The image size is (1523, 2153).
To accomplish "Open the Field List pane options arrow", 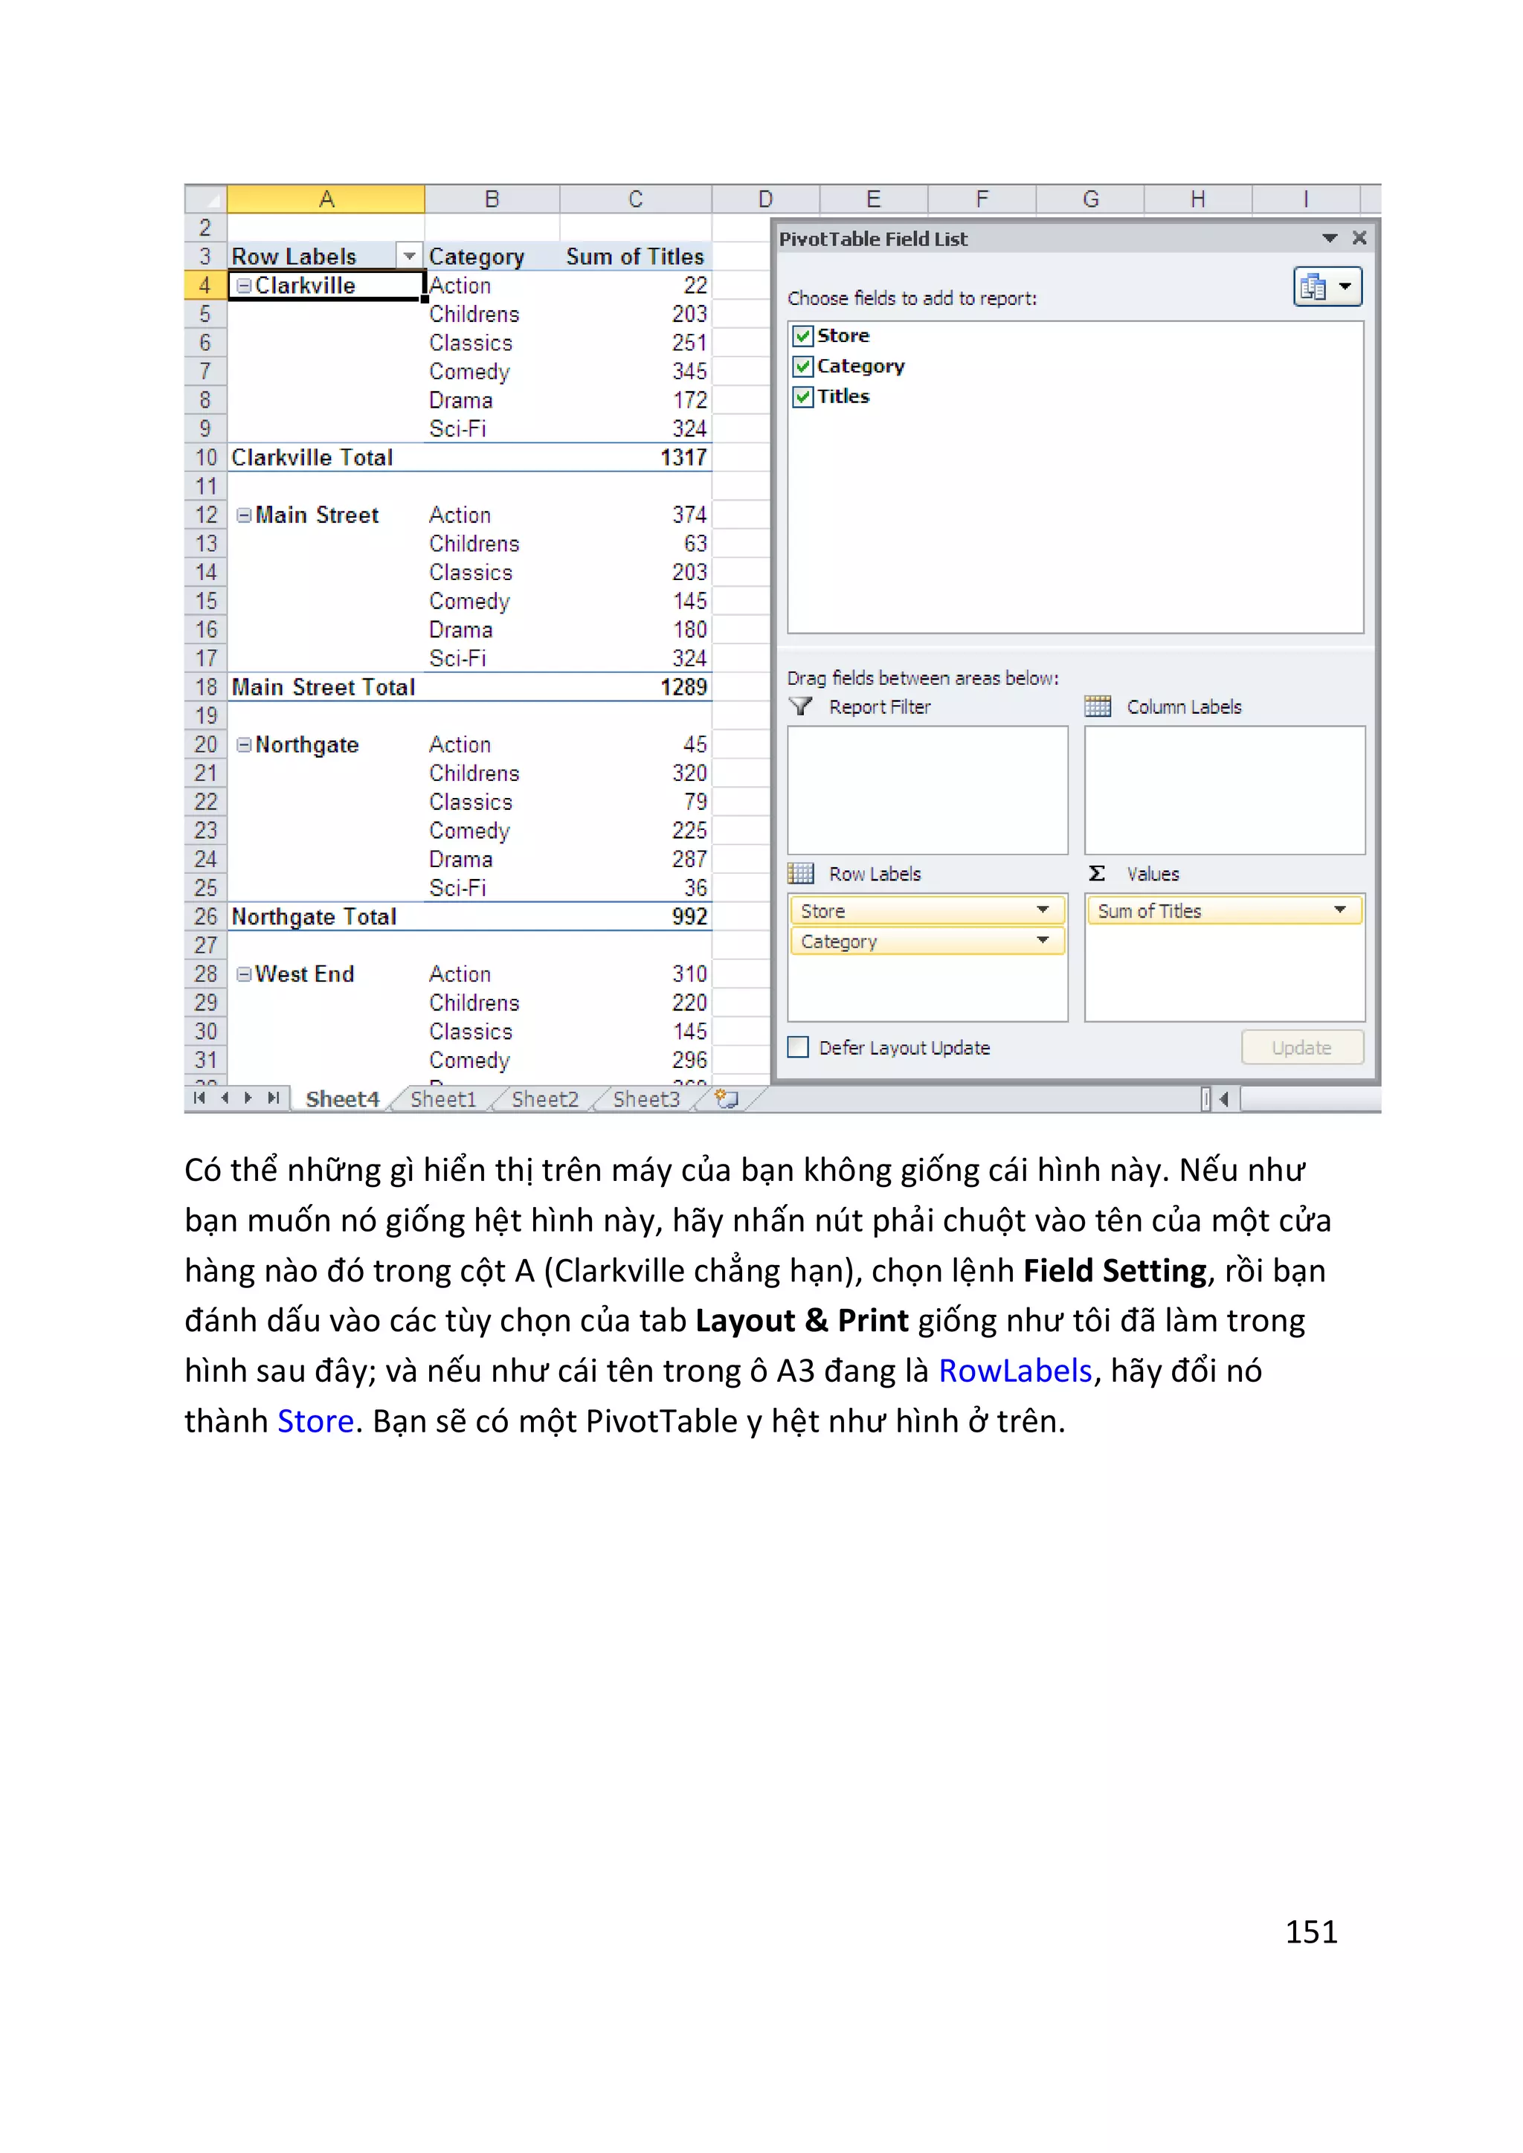I will [x=1329, y=238].
